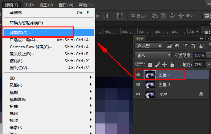Screen dimensions: 211x134
Task: Select the 图层 panel tab
Action: point(139,39)
